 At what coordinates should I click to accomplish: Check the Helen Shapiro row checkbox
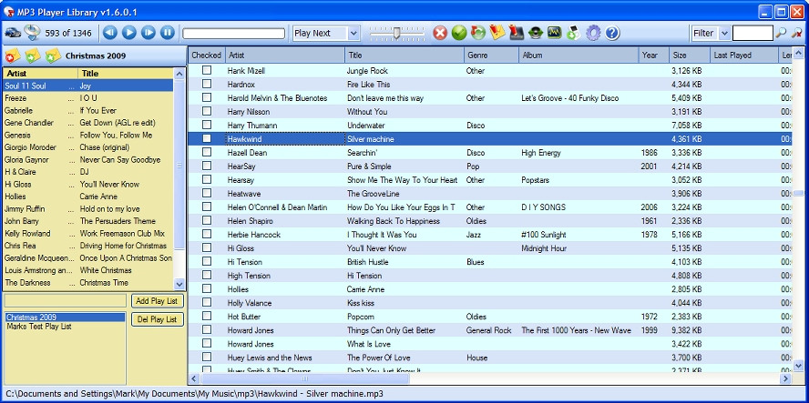[x=207, y=220]
